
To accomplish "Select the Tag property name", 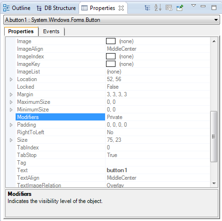I will pyautogui.click(x=21, y=163).
